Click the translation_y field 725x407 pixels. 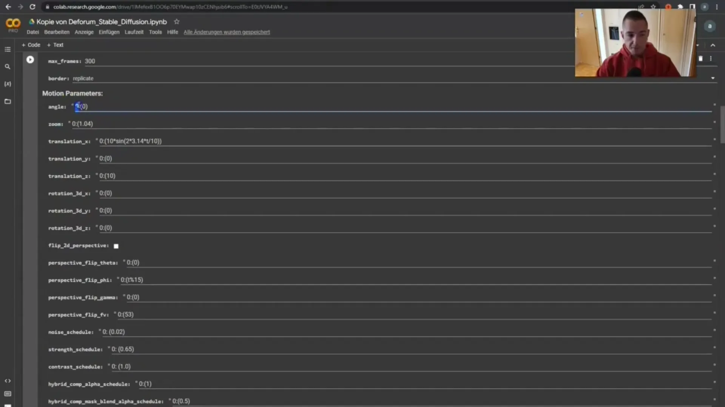[x=405, y=159]
